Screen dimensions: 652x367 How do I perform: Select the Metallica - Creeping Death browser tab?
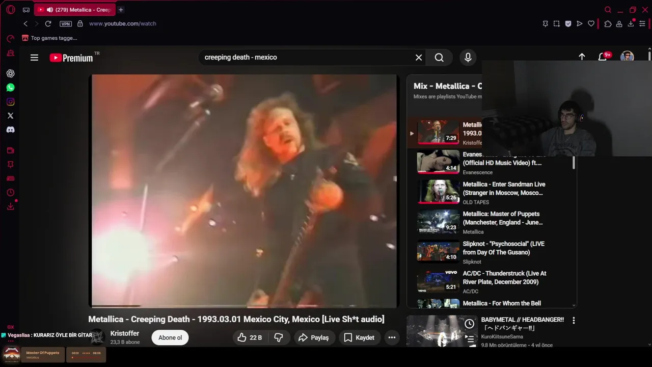(74, 10)
